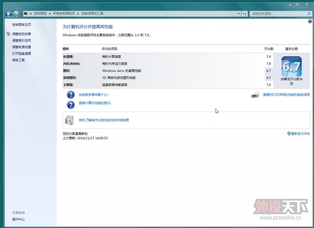Click the 子分数 column header
This screenshot has height=228, width=314.
[x=269, y=49]
